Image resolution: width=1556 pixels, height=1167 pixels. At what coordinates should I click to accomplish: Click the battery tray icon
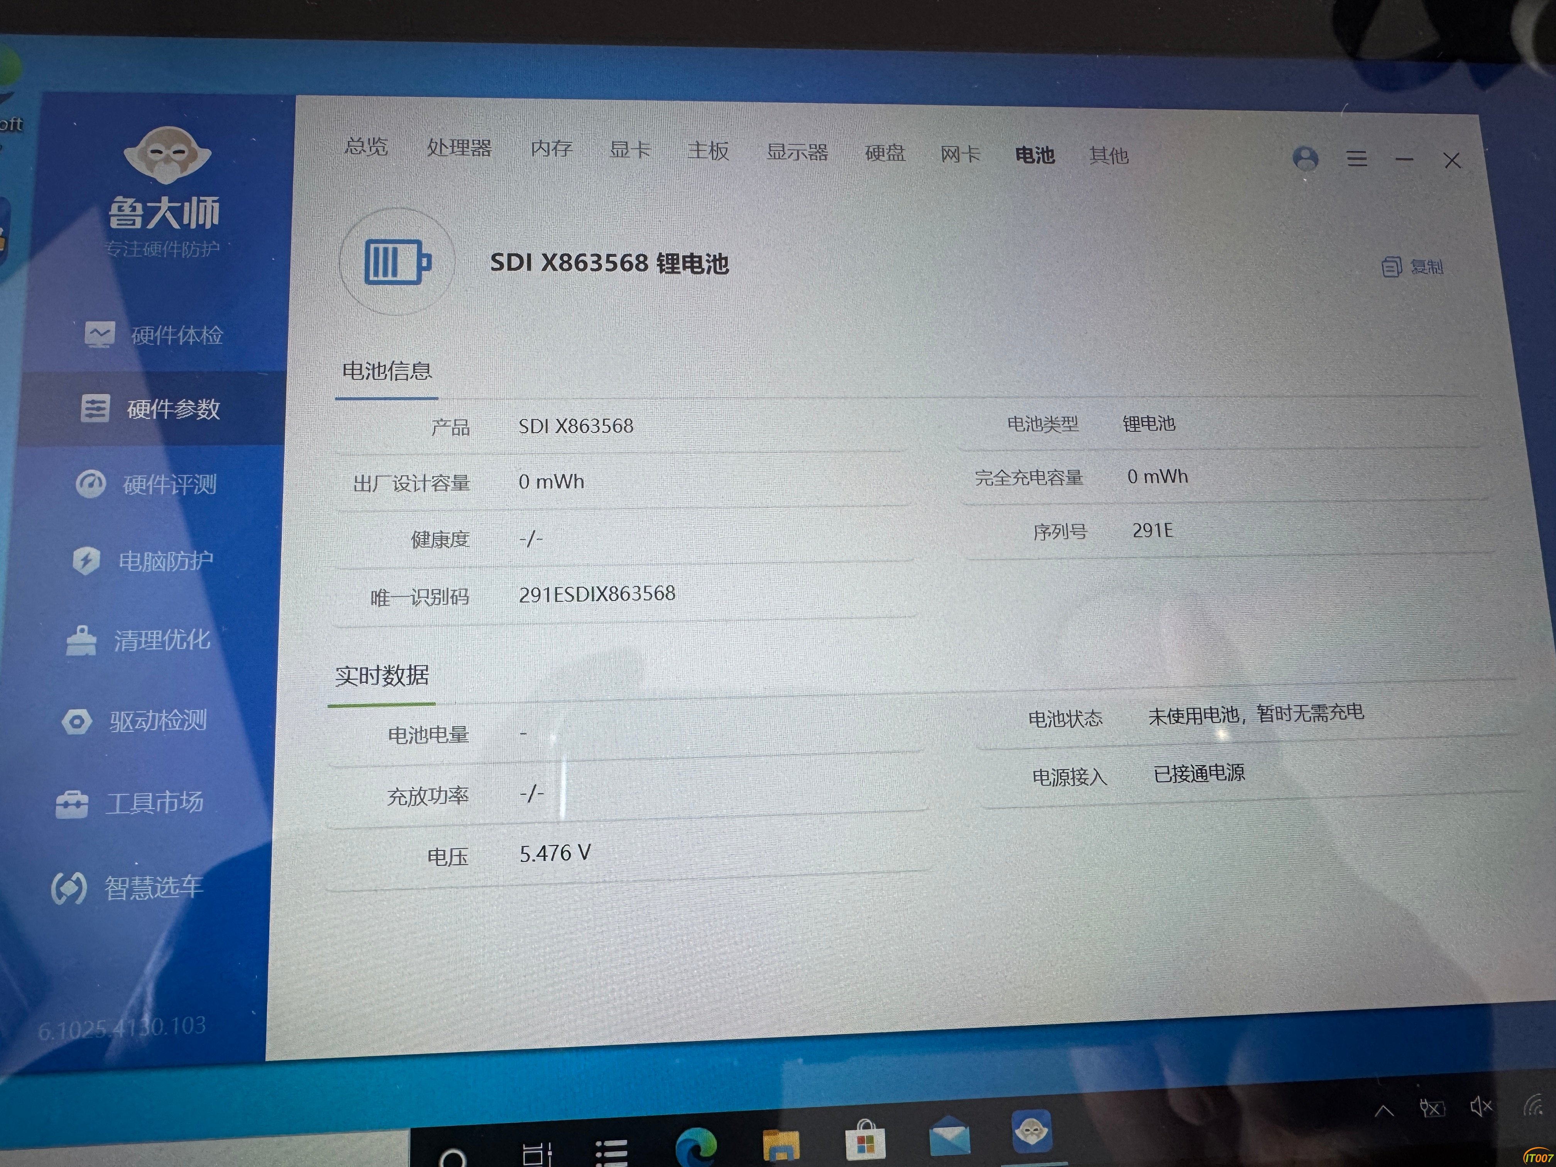(x=1432, y=1109)
